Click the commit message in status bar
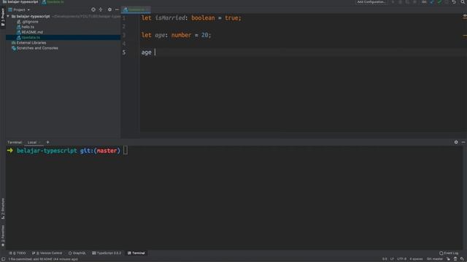Image resolution: width=467 pixels, height=262 pixels. (43, 259)
